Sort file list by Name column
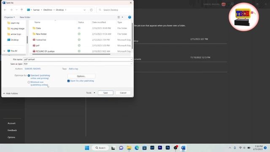 (38, 22)
